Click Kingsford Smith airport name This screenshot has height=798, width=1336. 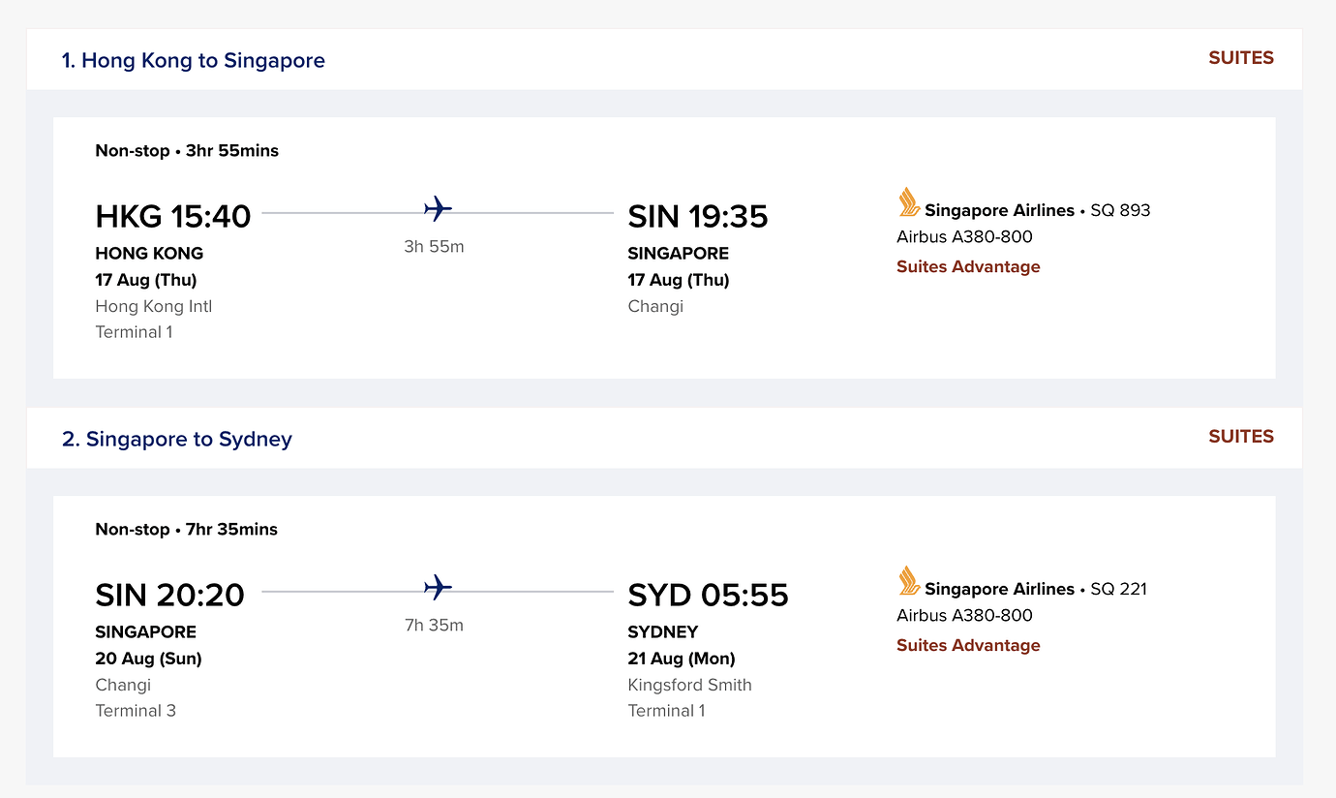[x=689, y=686]
